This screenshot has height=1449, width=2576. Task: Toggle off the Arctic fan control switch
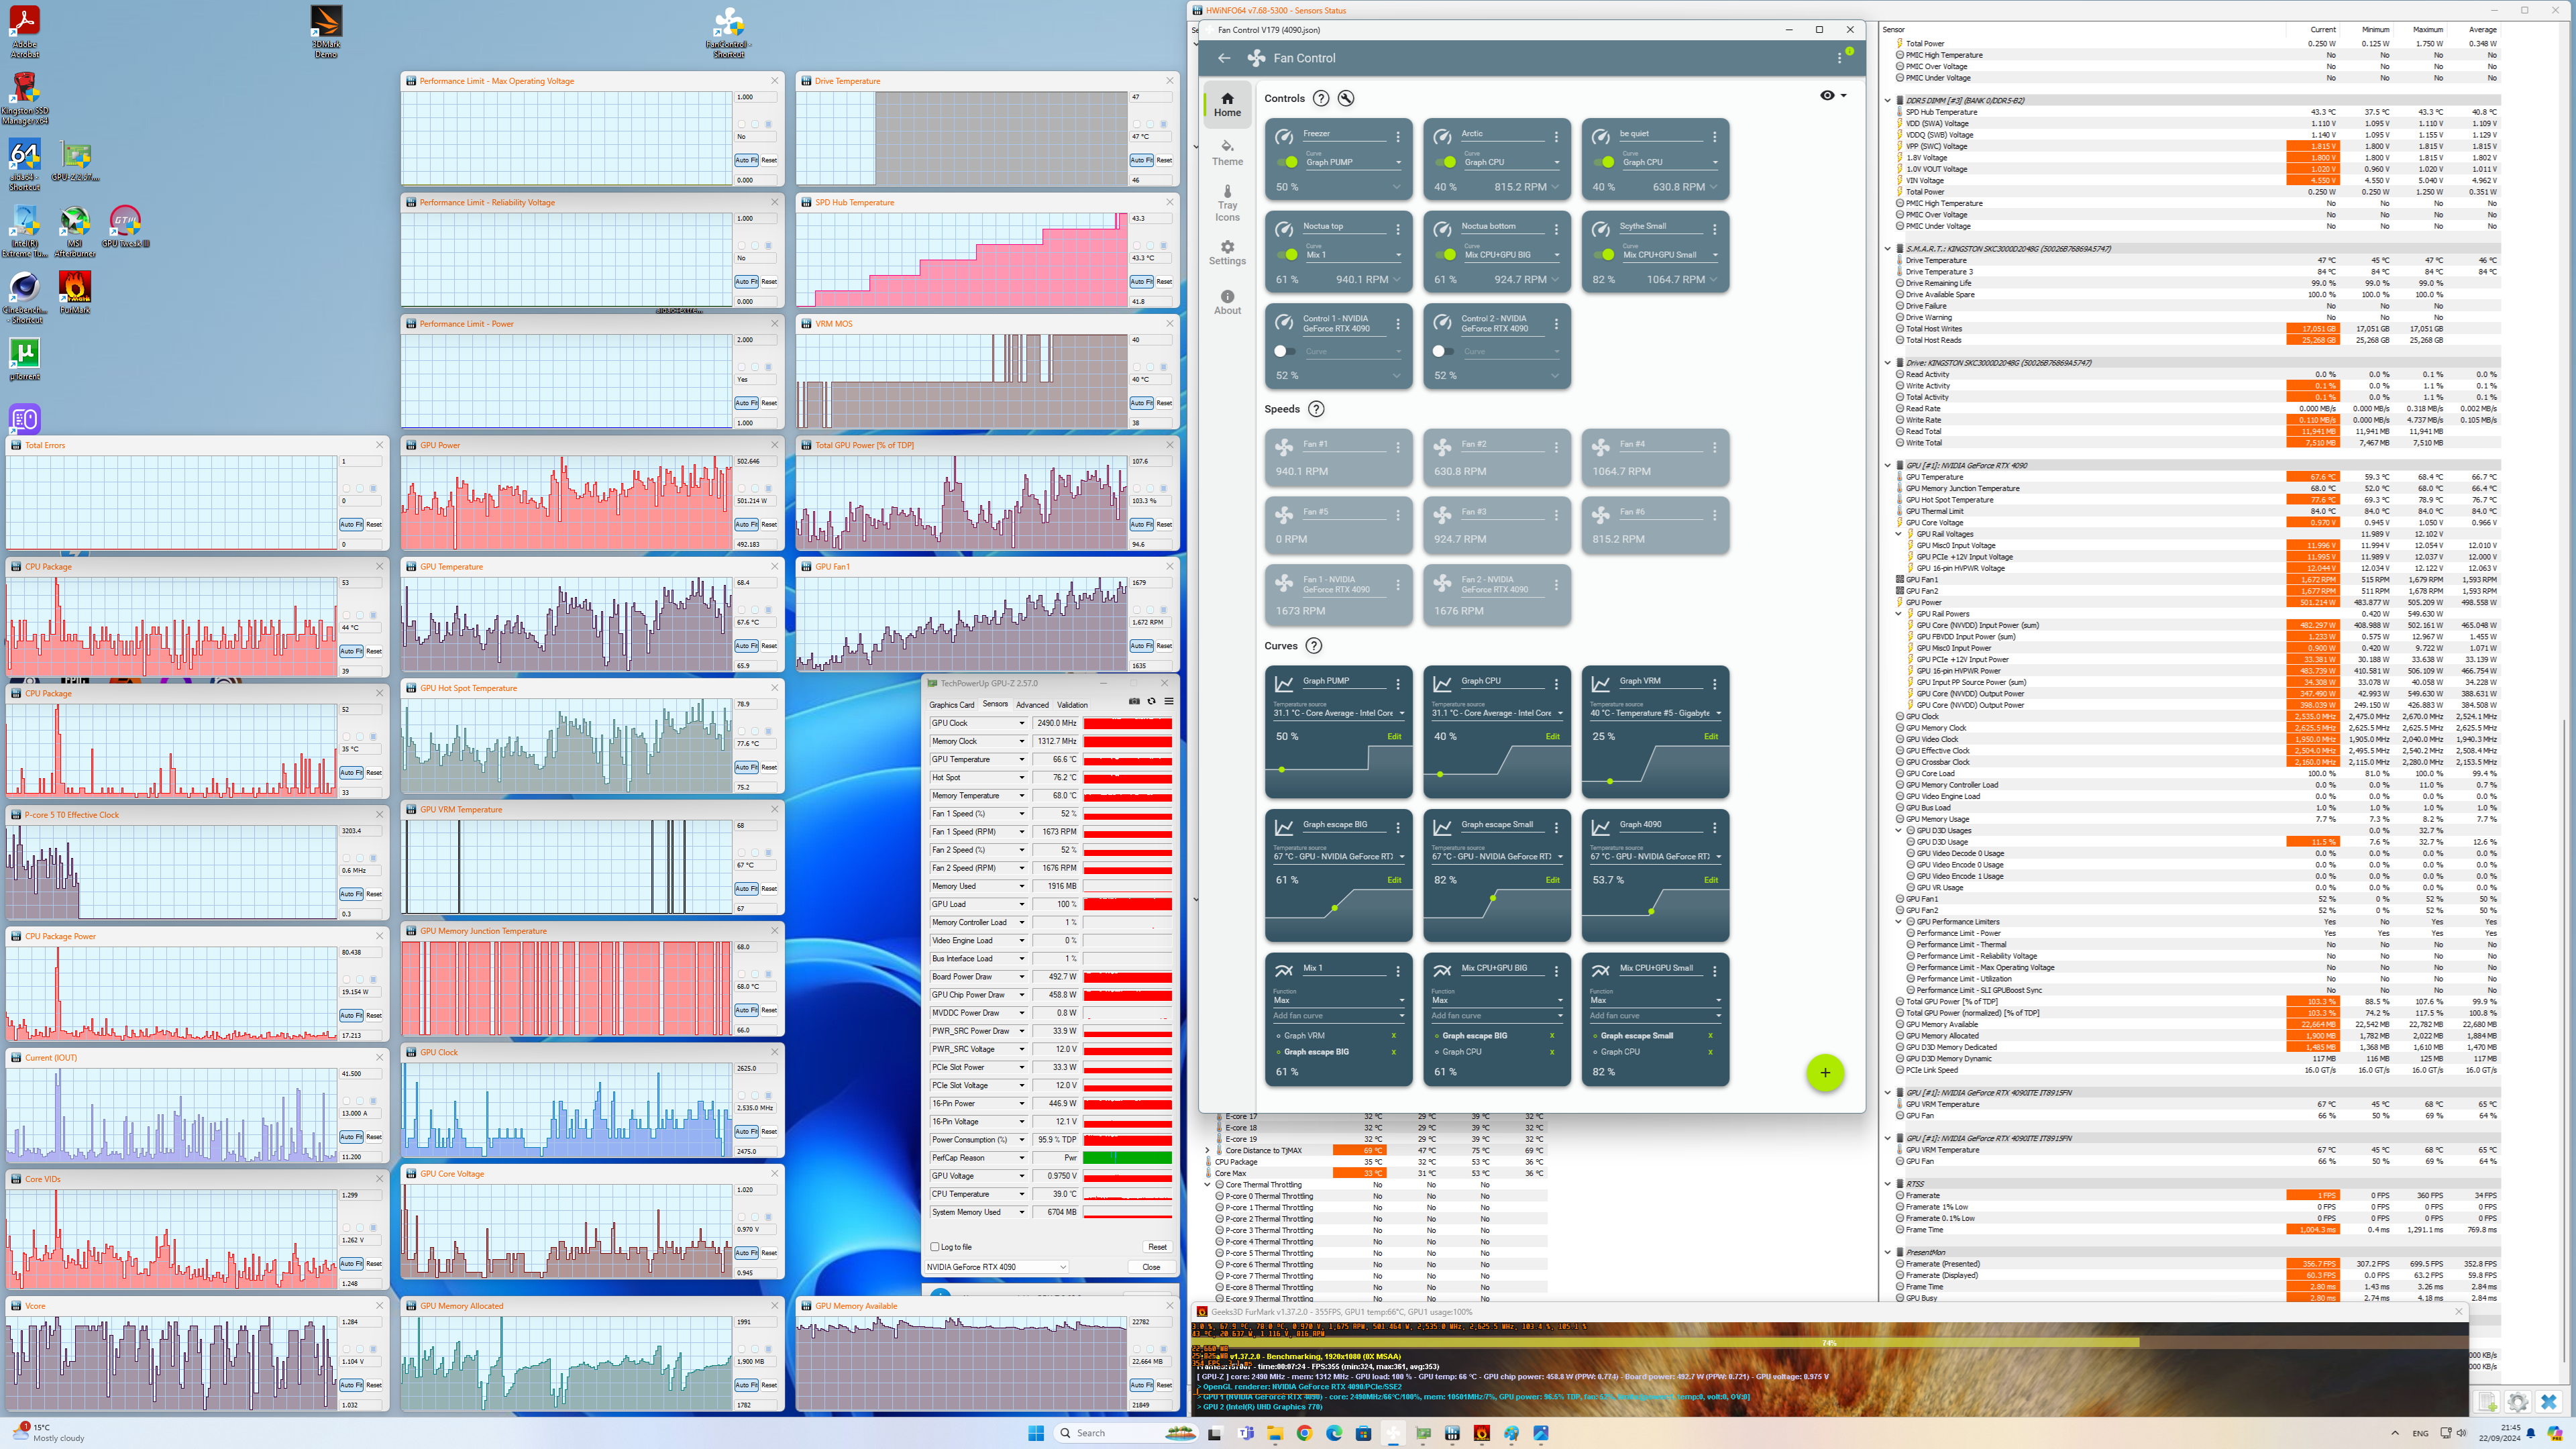[x=1447, y=162]
